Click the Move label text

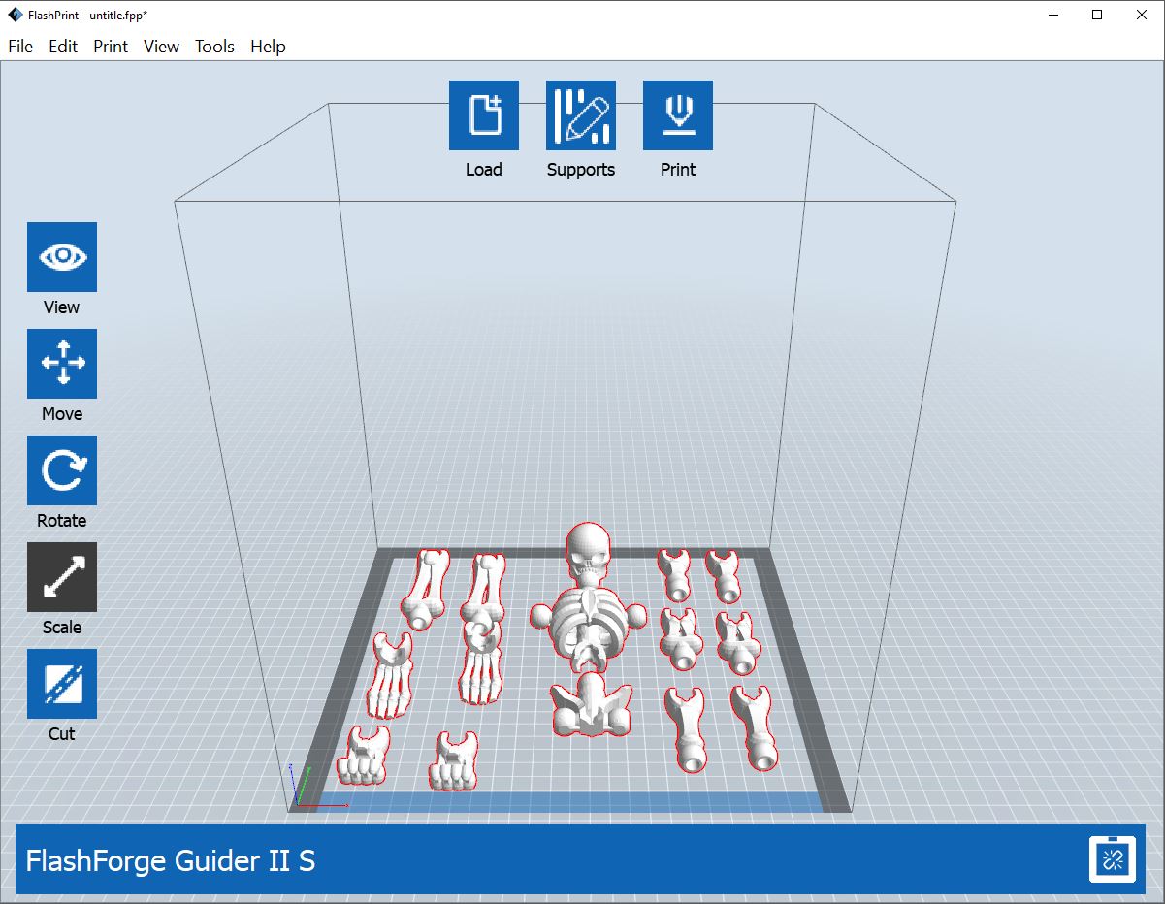(62, 414)
